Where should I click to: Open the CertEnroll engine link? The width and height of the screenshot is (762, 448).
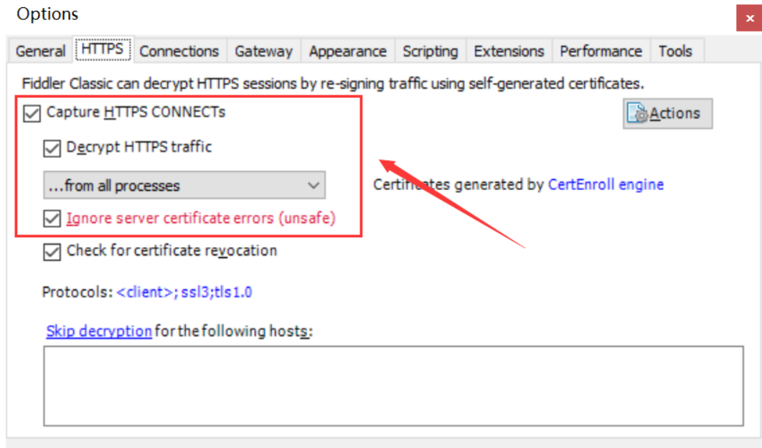(x=606, y=184)
